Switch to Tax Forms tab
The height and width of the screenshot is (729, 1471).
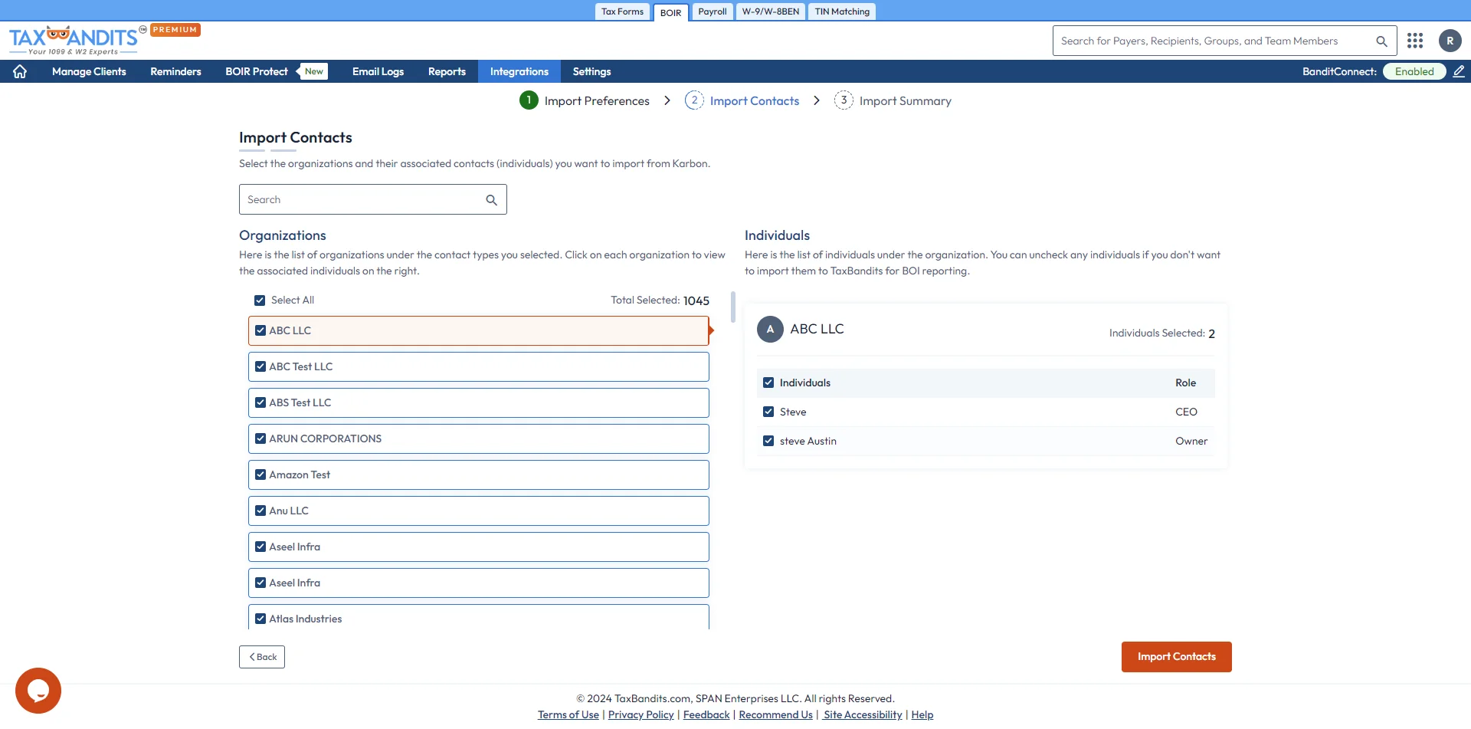[622, 11]
